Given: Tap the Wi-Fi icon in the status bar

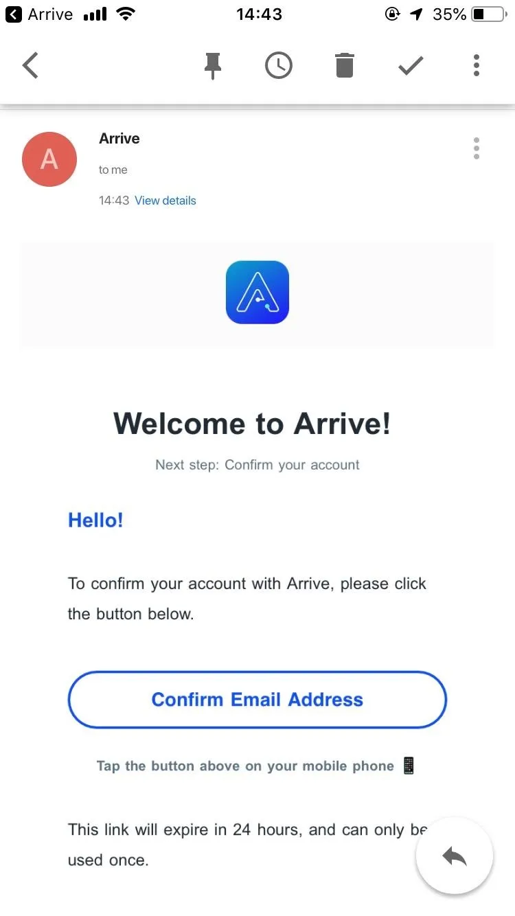Looking at the screenshot, I should [x=126, y=14].
